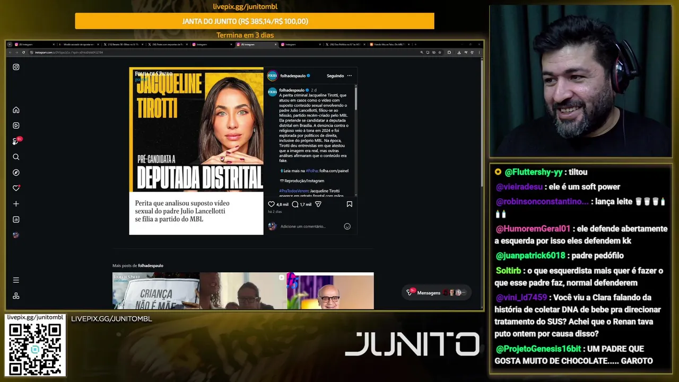Open Explore compass icon in sidebar
This screenshot has width=679, height=382.
point(16,172)
